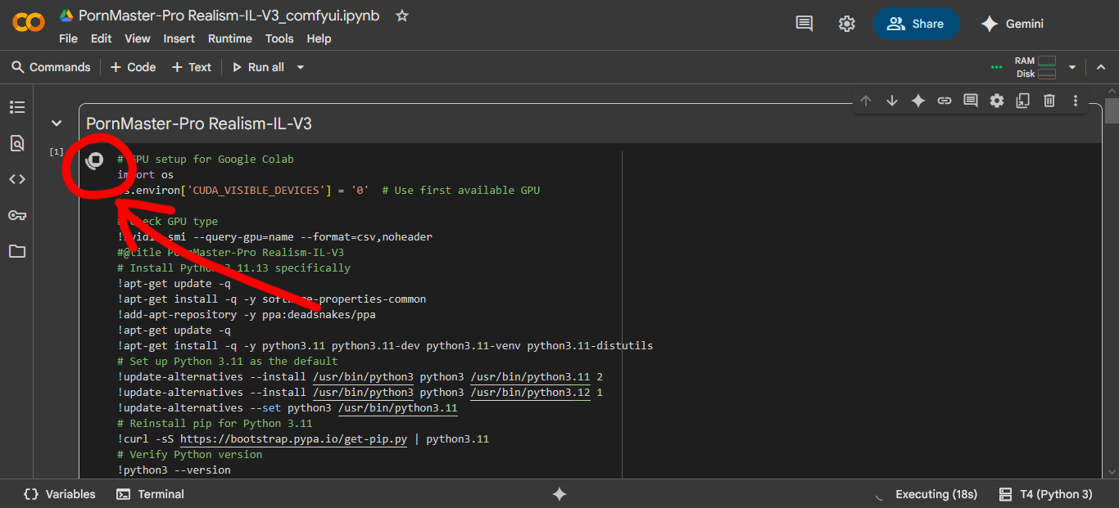Open the code snippets panel
1119x508 pixels.
(x=17, y=178)
